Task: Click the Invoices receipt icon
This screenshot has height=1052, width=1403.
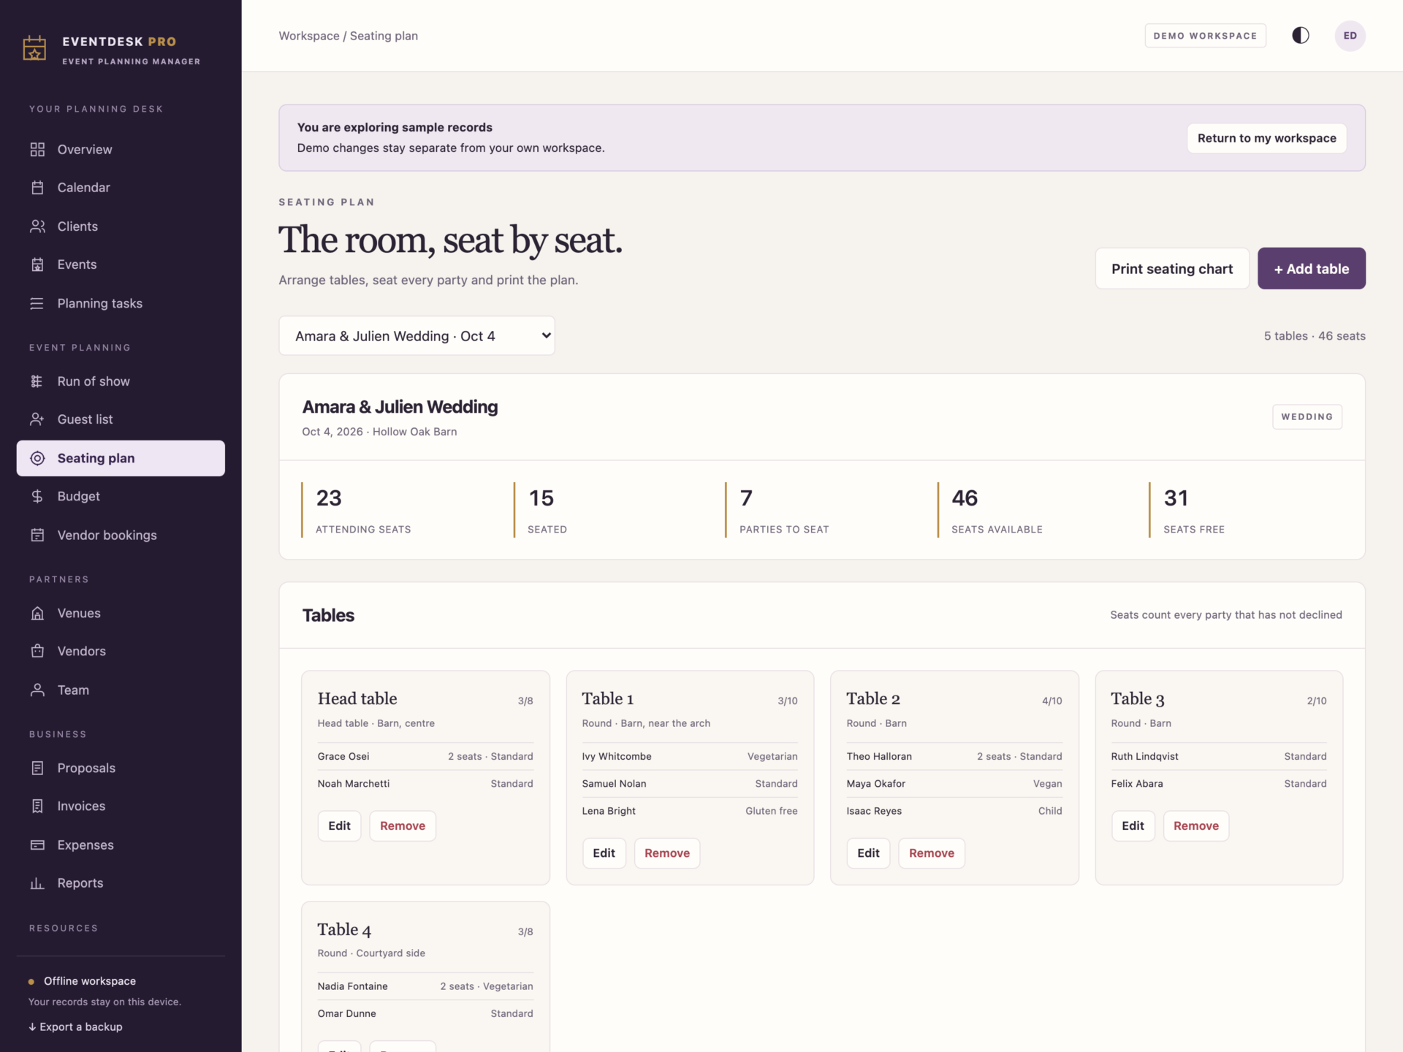Action: tap(37, 807)
